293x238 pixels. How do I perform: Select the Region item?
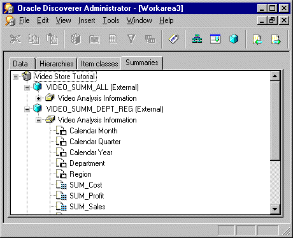(80, 174)
